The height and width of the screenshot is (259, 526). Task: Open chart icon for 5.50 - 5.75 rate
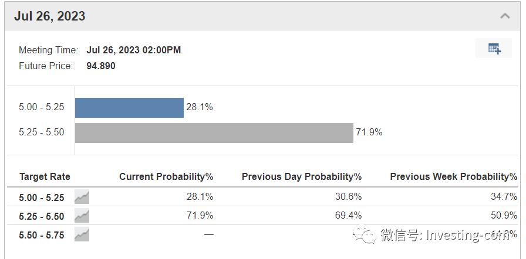82,234
